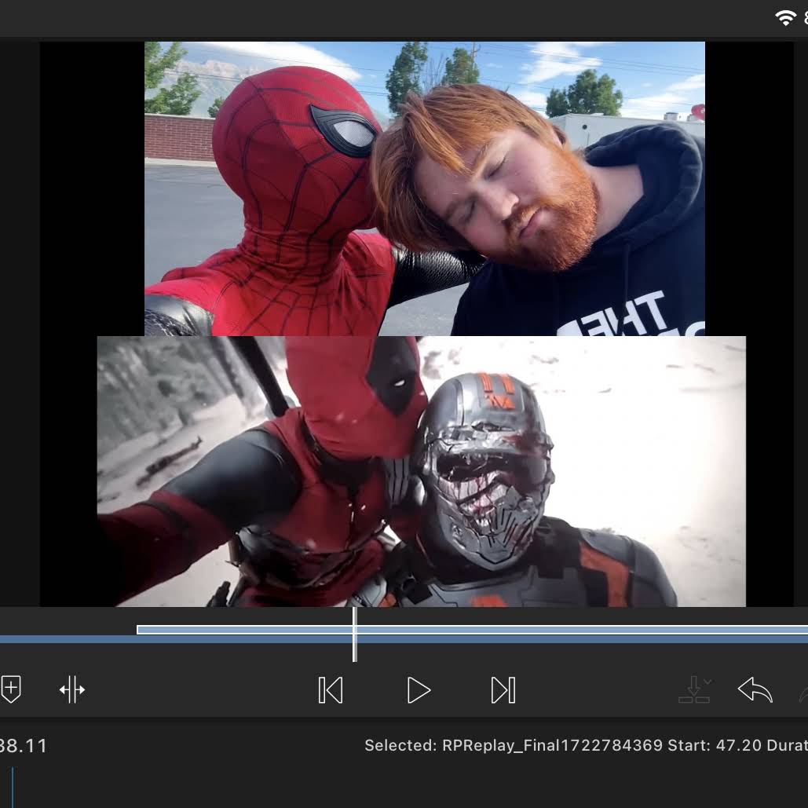The height and width of the screenshot is (808, 808).
Task: Jump to the previous edit point
Action: (x=331, y=690)
